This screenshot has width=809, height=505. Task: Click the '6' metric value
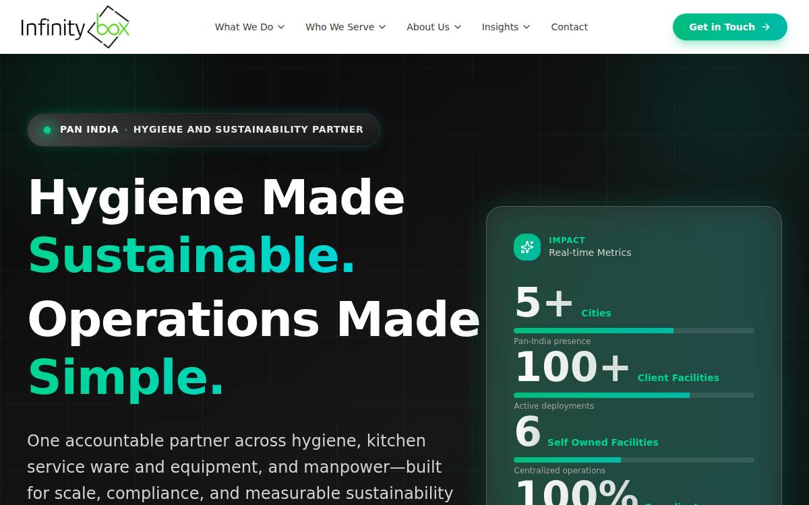pyautogui.click(x=528, y=432)
